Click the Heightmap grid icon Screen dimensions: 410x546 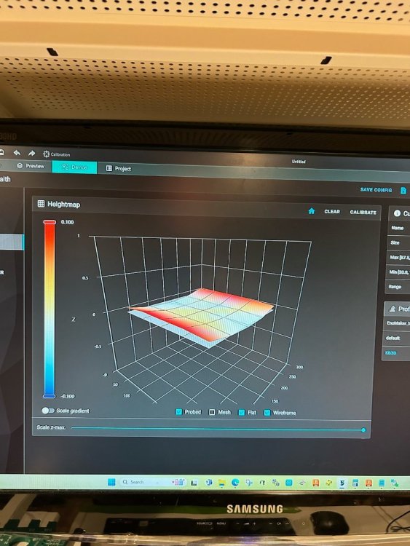click(x=41, y=204)
